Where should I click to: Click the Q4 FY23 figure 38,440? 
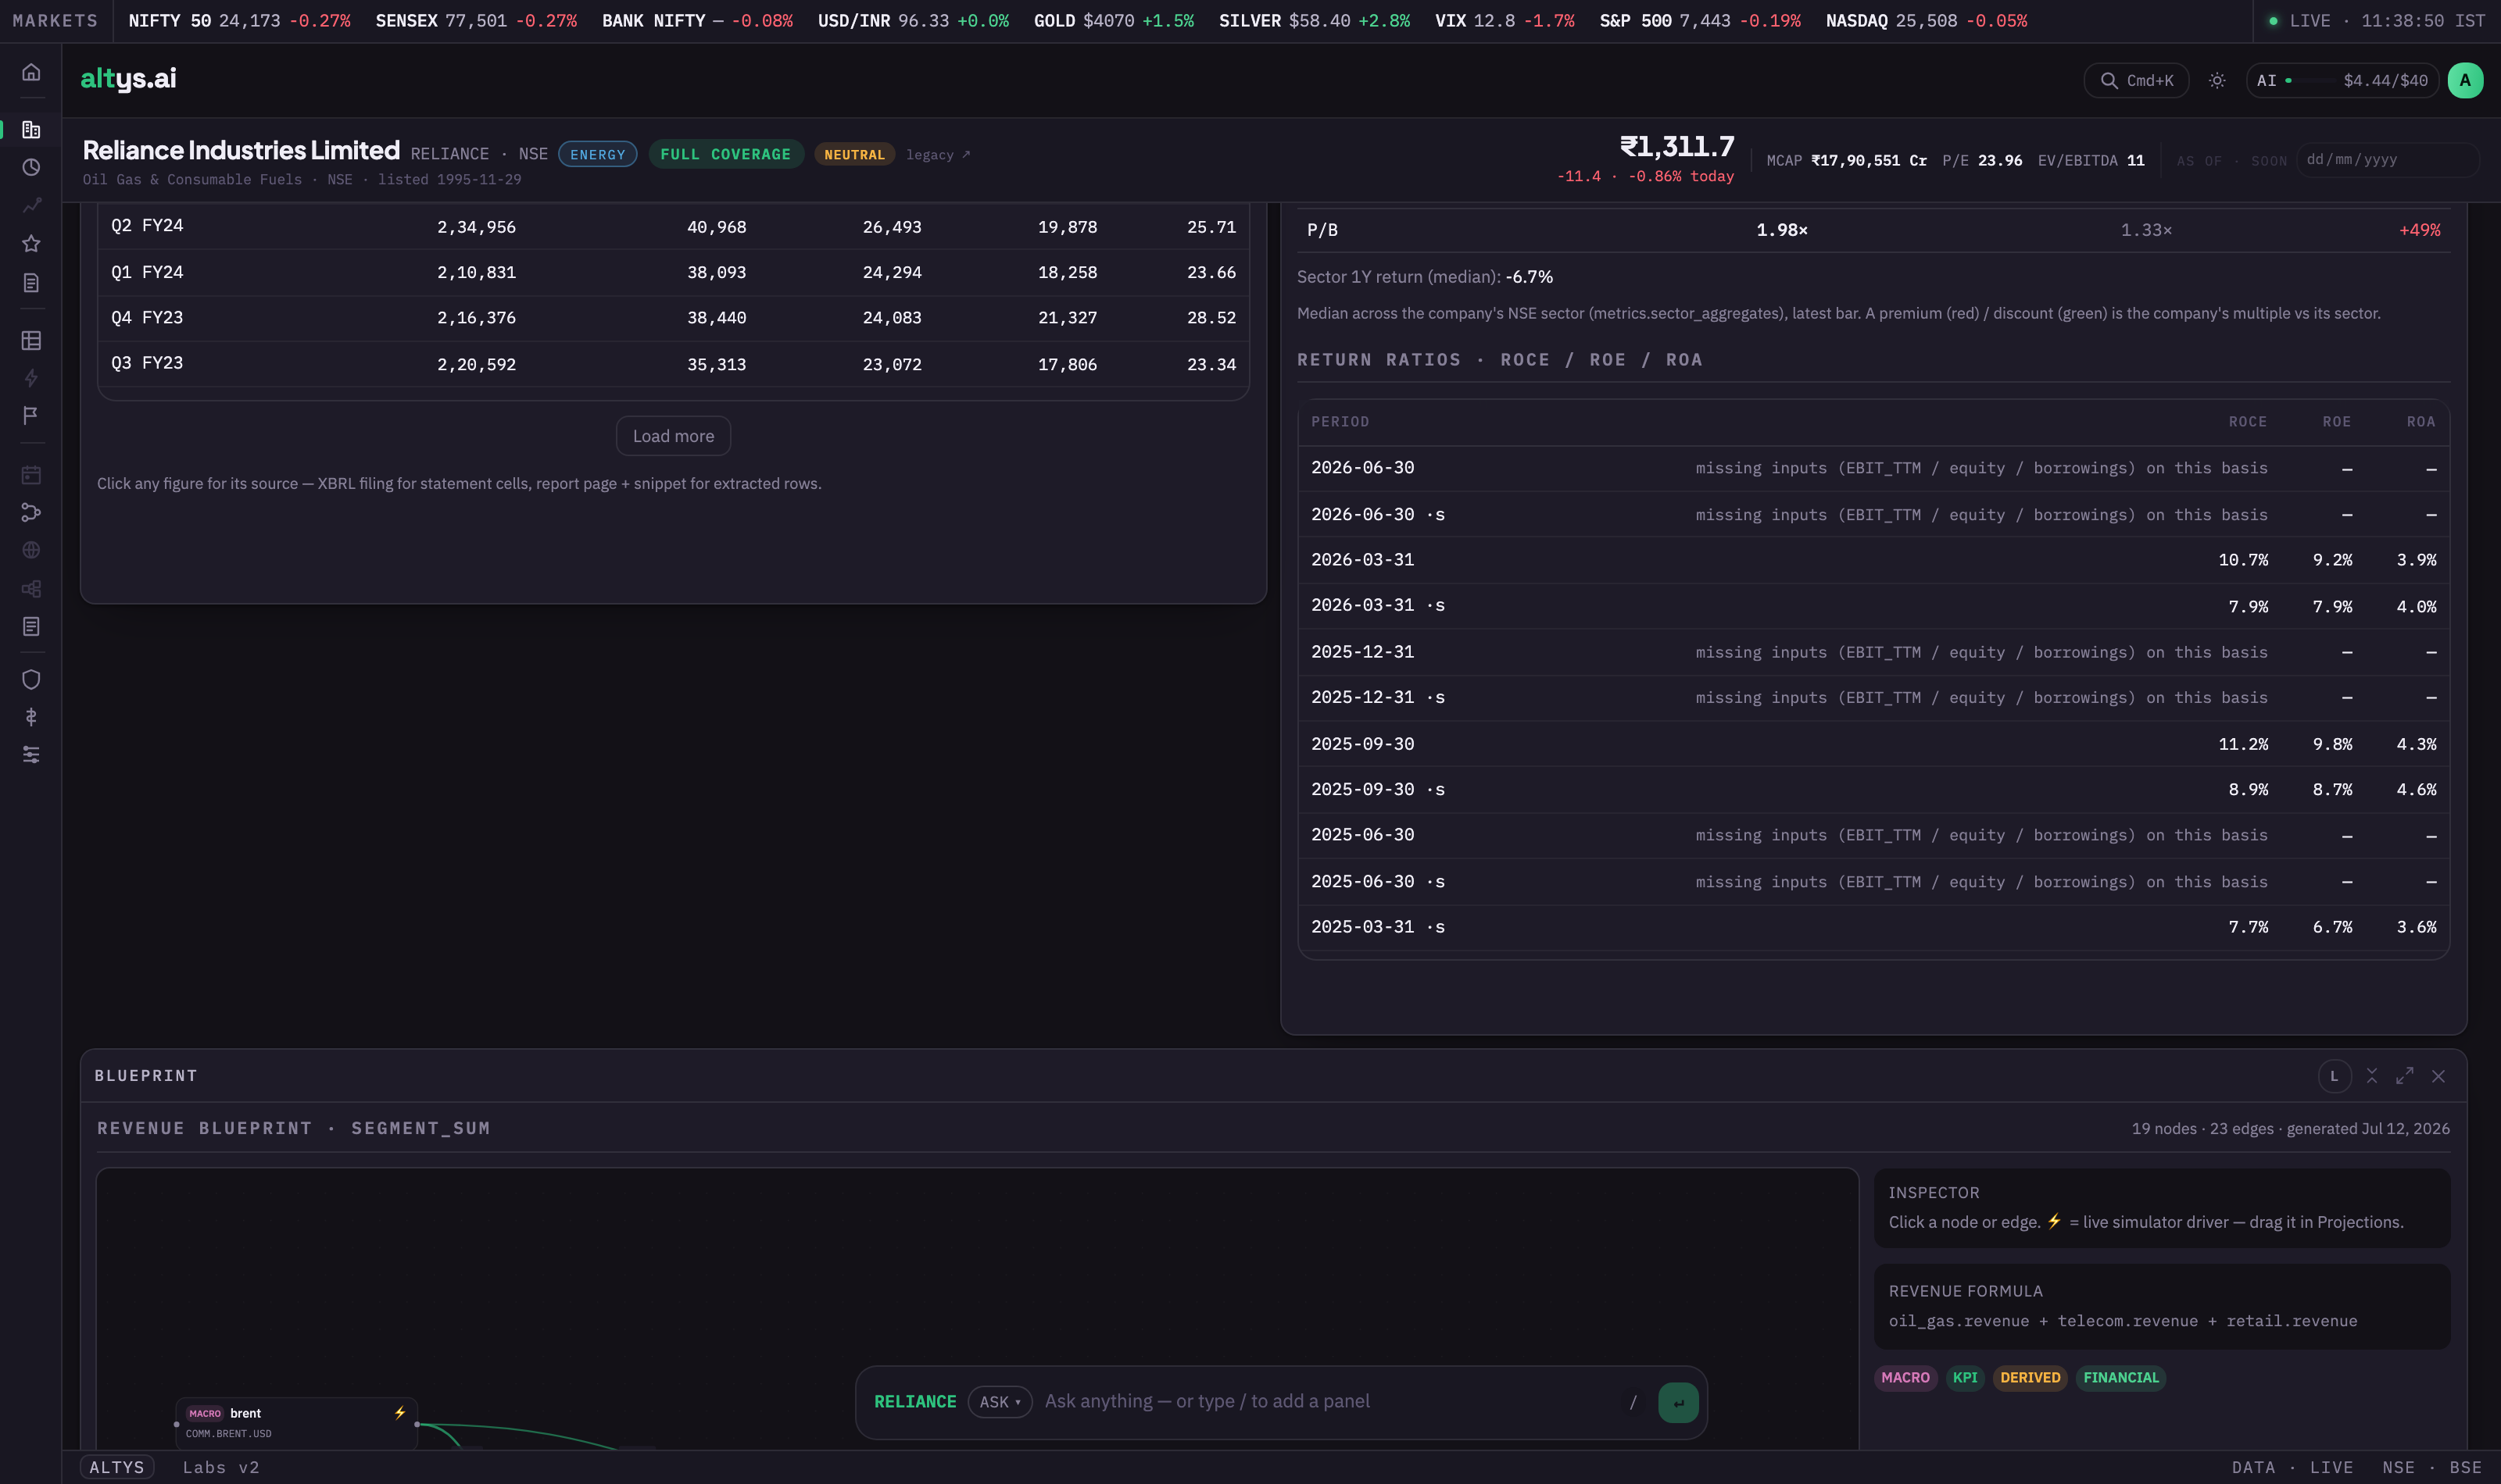click(716, 318)
